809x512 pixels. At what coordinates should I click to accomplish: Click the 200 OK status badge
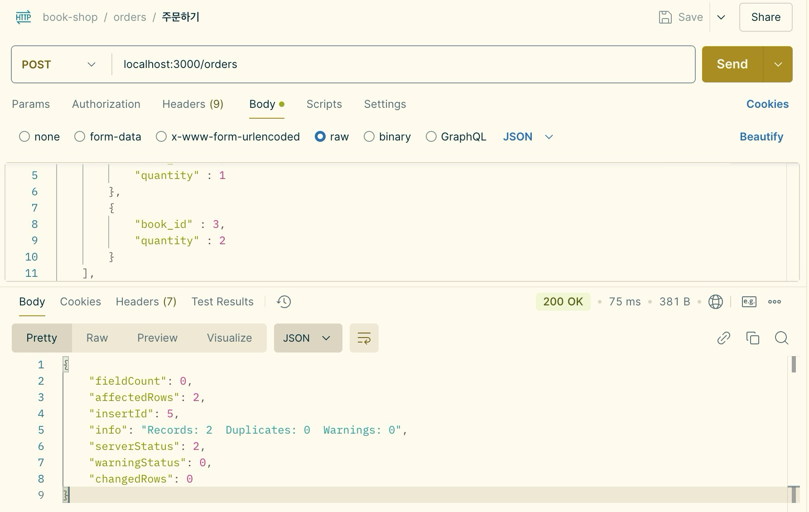(x=563, y=302)
